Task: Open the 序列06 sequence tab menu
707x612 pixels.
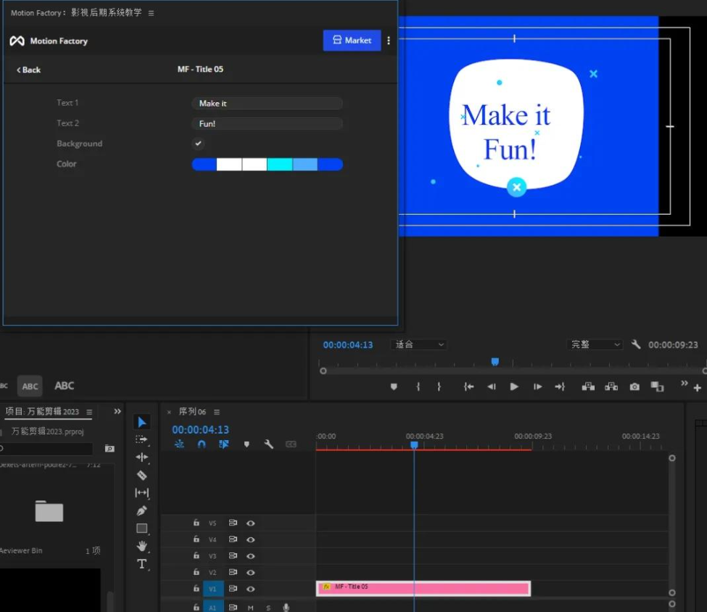Action: 216,412
